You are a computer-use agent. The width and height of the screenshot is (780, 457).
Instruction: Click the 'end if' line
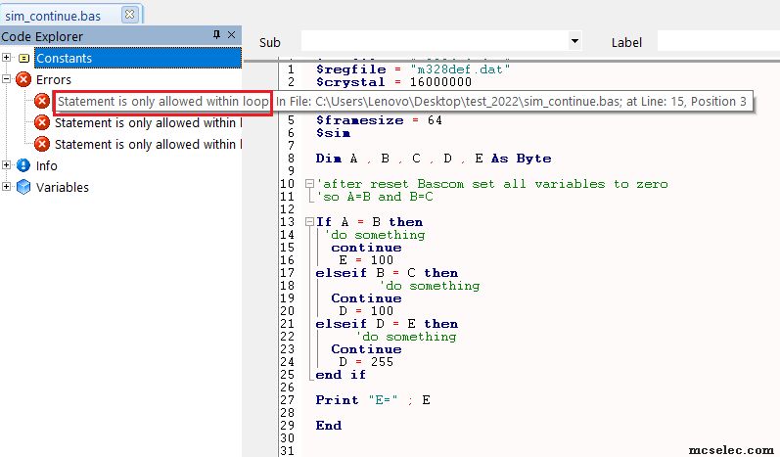pos(341,375)
